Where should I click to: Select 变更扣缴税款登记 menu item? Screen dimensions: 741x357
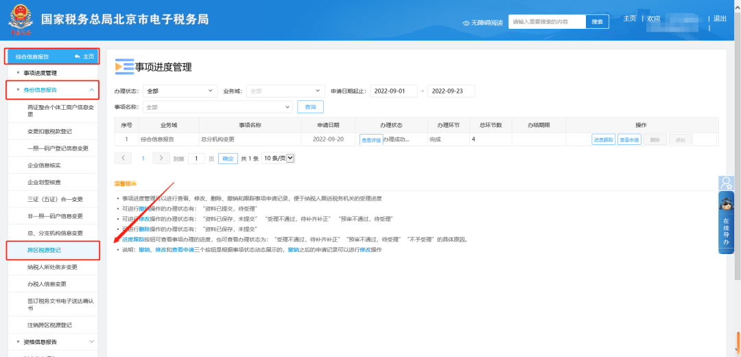point(49,131)
